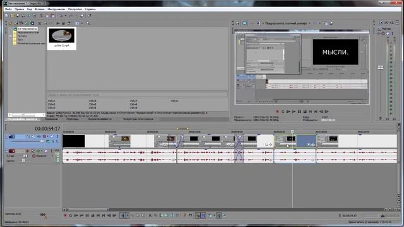Click the Delete X icon in bottom toolbar
This screenshot has width=404, height=227.
pyautogui.click(x=150, y=215)
